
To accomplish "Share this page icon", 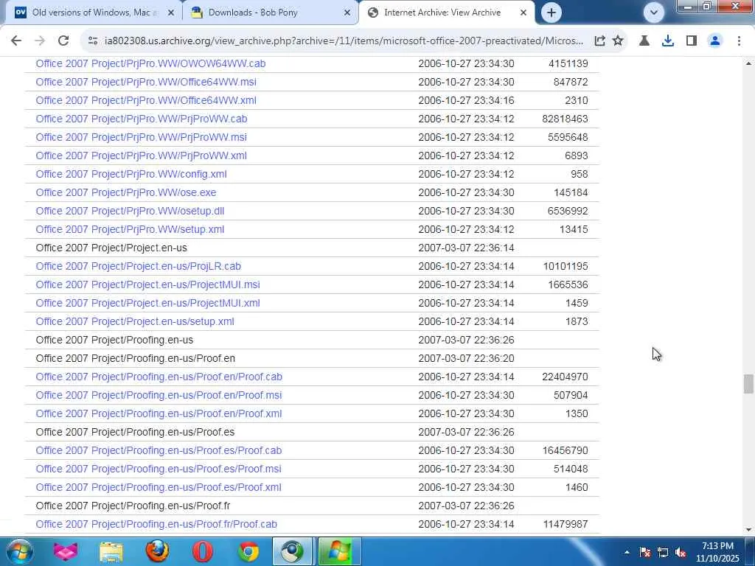I will click(x=599, y=41).
